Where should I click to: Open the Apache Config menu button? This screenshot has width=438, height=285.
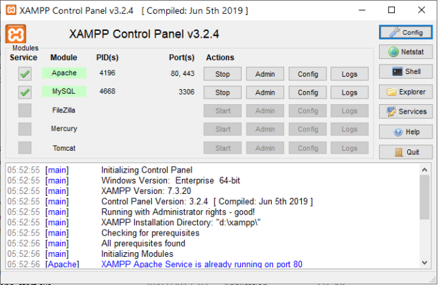[307, 74]
